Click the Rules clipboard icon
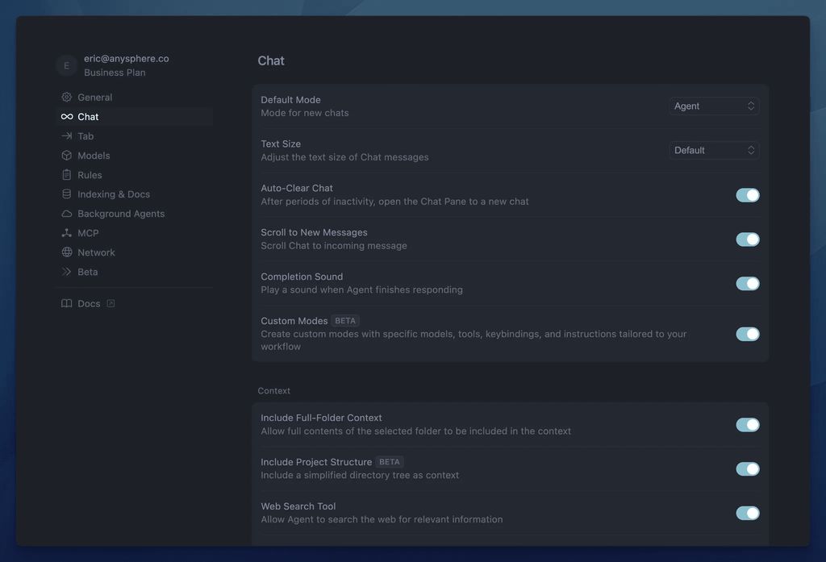 pyautogui.click(x=67, y=175)
